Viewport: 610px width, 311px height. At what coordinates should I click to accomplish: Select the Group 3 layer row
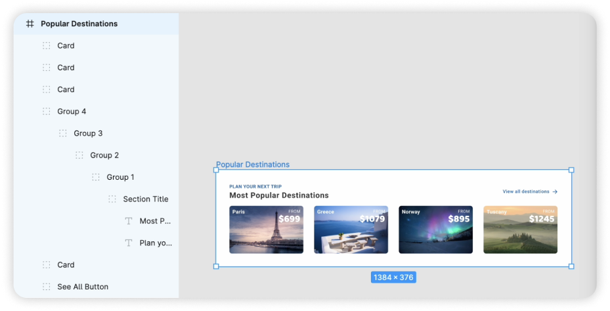click(96, 133)
